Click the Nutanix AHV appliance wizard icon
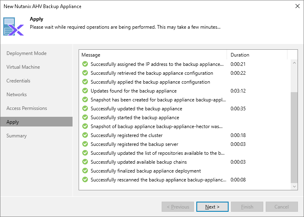 tap(13, 26)
